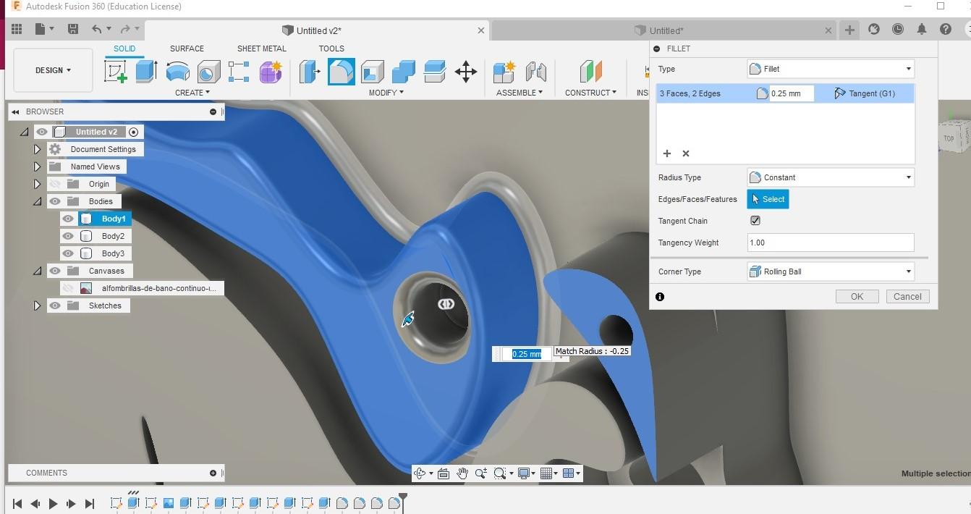Select the Offset Face tool
Viewport: 971px width, 514px height.
[435, 72]
